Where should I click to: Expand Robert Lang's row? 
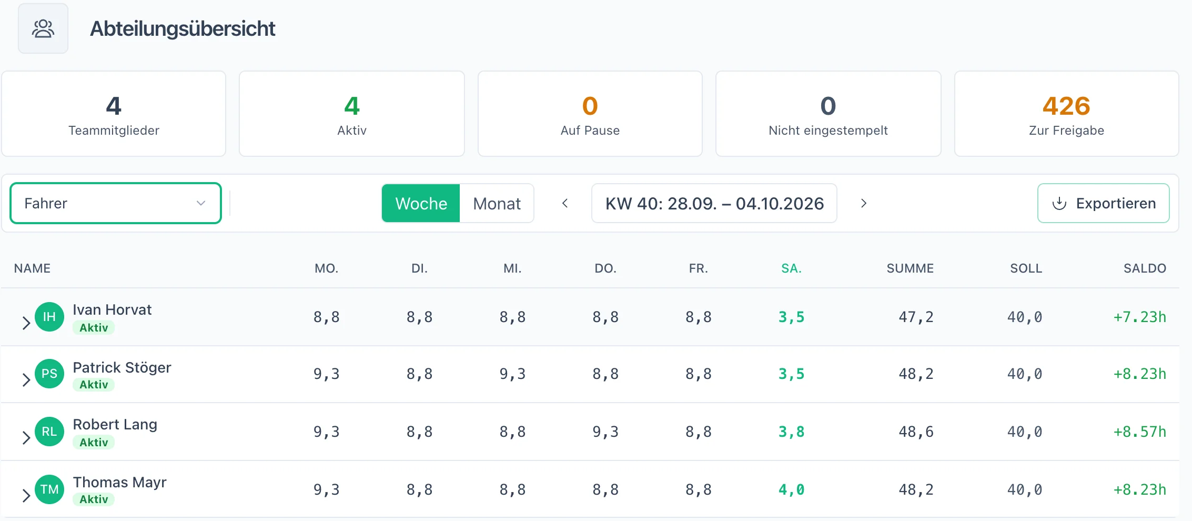(26, 437)
